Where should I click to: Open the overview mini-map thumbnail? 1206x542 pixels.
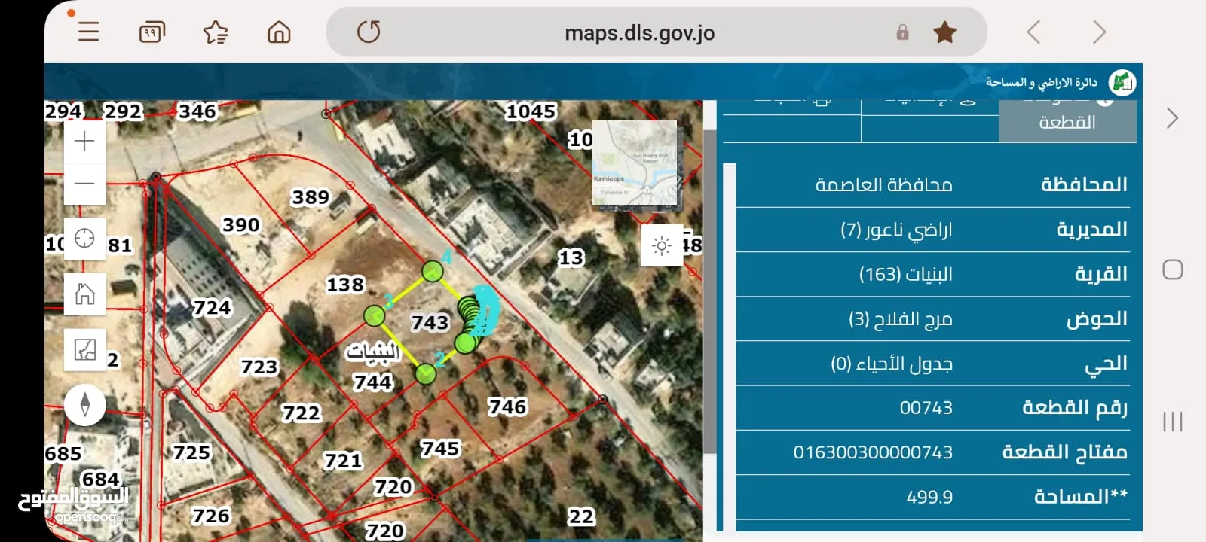click(635, 163)
